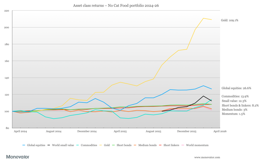Viewport: 262px width, 165px height.
Task: Click the 'Commodities: 13.9%' annotation
Action: click(x=235, y=97)
